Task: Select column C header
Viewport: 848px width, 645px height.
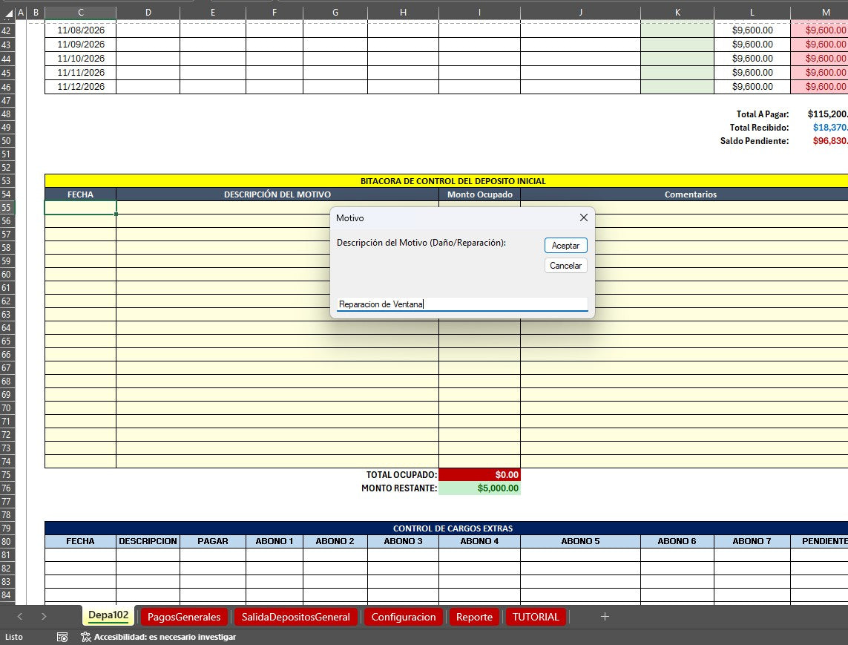Action: [x=80, y=12]
